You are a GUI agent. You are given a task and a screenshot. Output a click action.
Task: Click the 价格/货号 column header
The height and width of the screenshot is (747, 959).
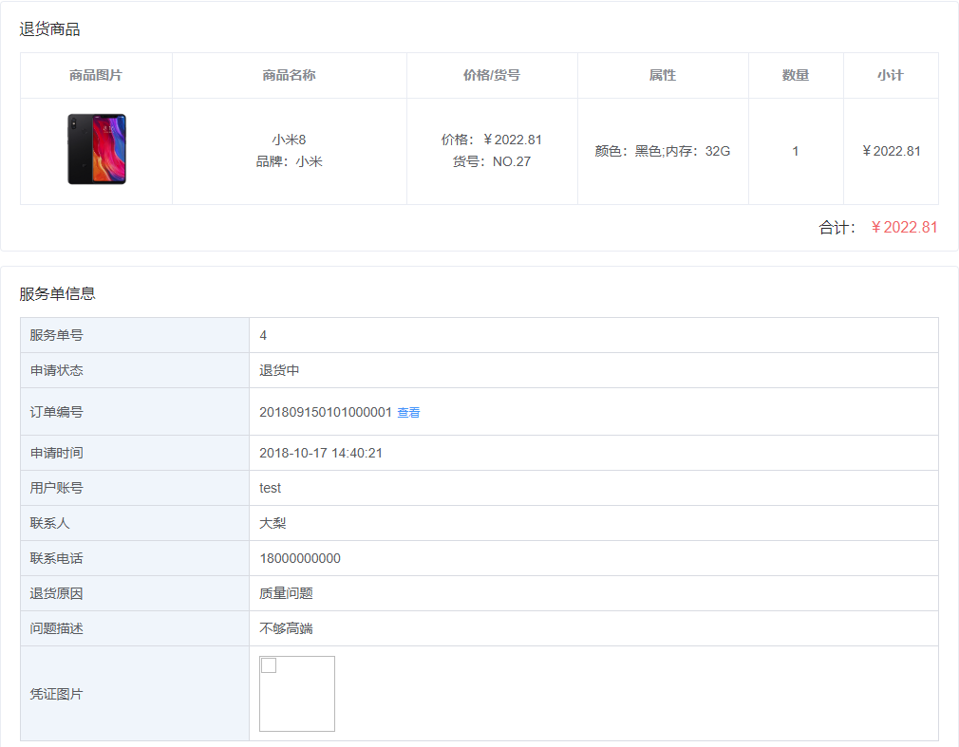point(492,74)
